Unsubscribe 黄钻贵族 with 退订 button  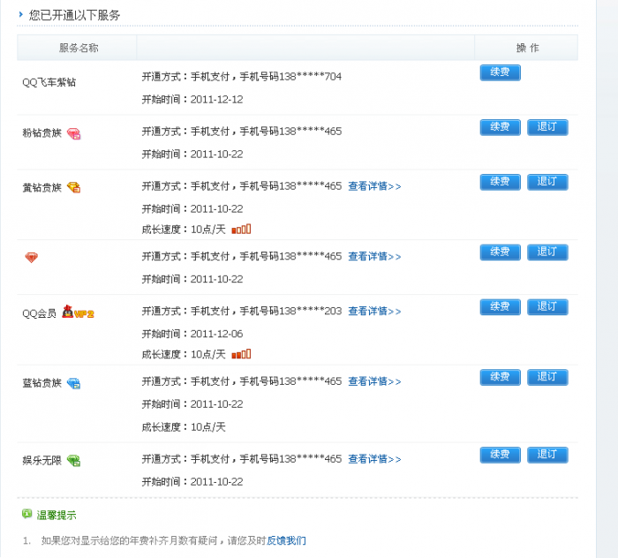pos(547,182)
